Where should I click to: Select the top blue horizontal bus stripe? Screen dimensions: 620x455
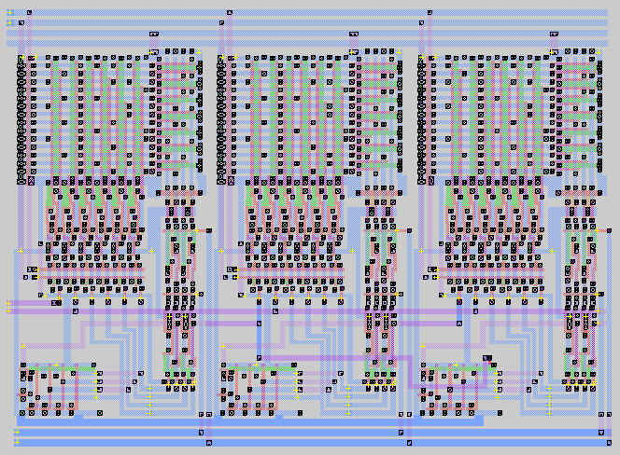point(308,13)
